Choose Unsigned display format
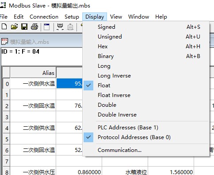Viewport: 214px width, 175px height. pos(146,37)
